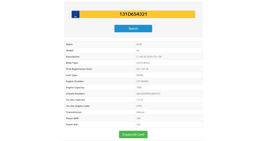Click the Engine Capacity: label
The width and height of the screenshot is (268, 141).
[x=75, y=87]
